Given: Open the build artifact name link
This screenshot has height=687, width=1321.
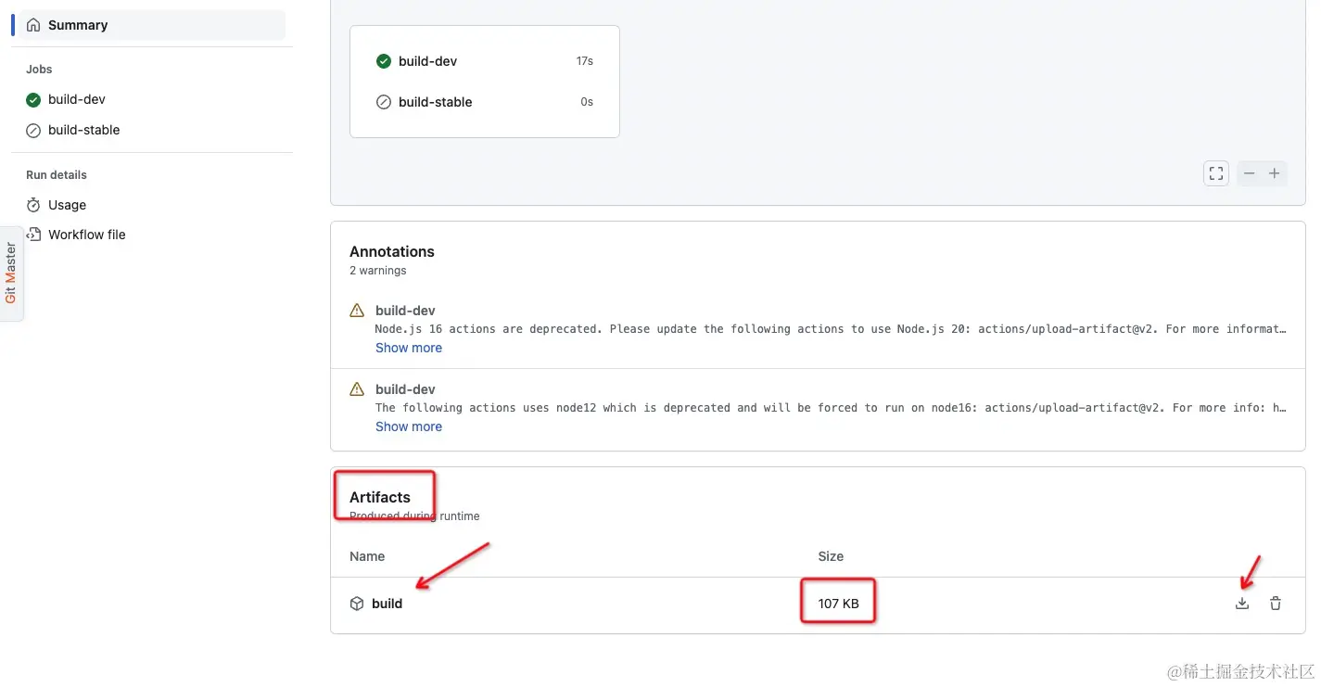Looking at the screenshot, I should [x=387, y=604].
